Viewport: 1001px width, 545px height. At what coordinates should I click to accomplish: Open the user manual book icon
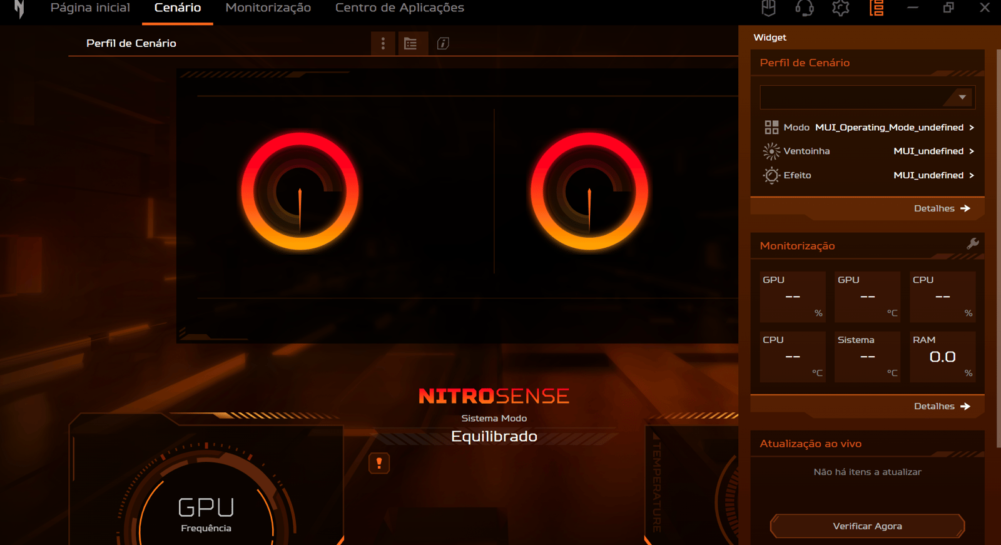tap(768, 8)
